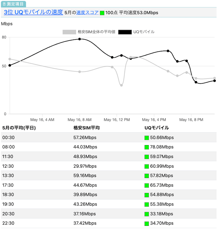Screen dimensions: 218x230
Task: Click the 44.03Mbps average value
Action: (x=85, y=147)
